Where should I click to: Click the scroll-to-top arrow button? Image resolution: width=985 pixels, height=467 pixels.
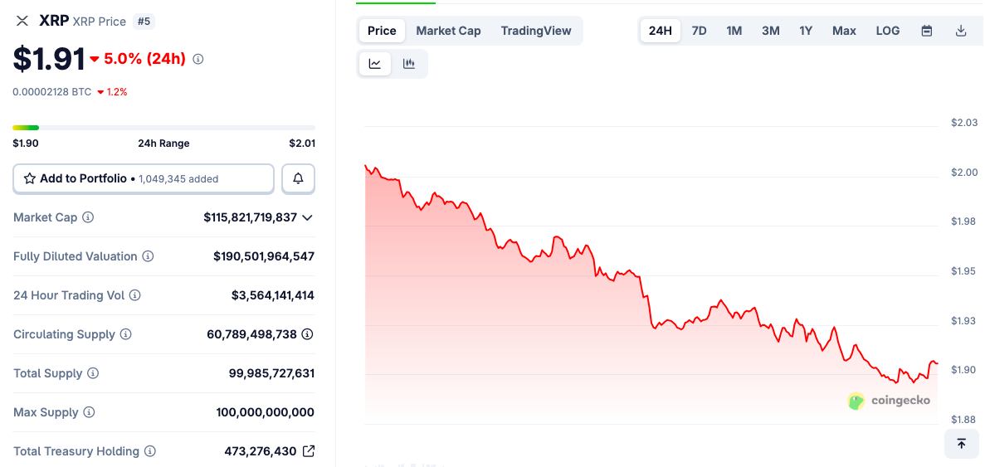click(961, 444)
